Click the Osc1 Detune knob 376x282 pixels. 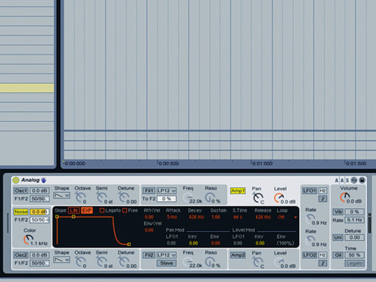123,198
